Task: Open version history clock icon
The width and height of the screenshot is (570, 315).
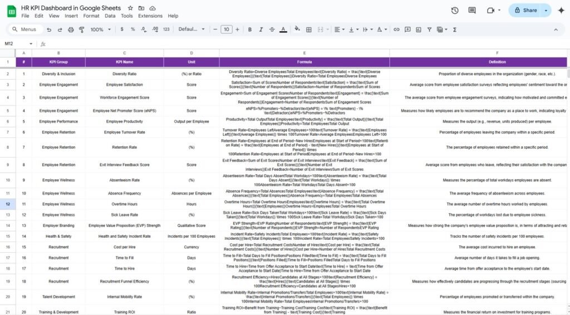Action: [x=455, y=11]
